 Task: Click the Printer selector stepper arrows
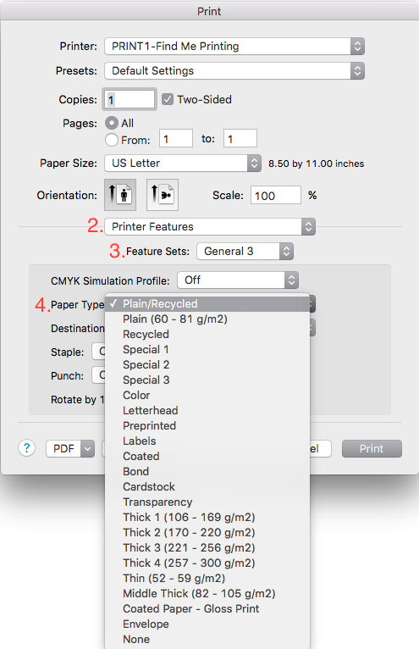point(357,46)
